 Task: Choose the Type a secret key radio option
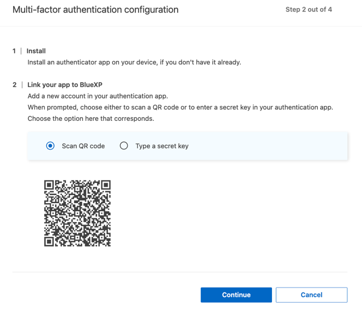124,146
